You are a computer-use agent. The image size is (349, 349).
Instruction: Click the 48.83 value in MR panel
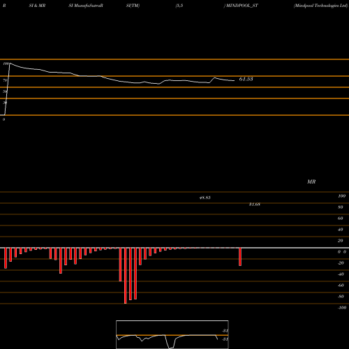point(205,198)
